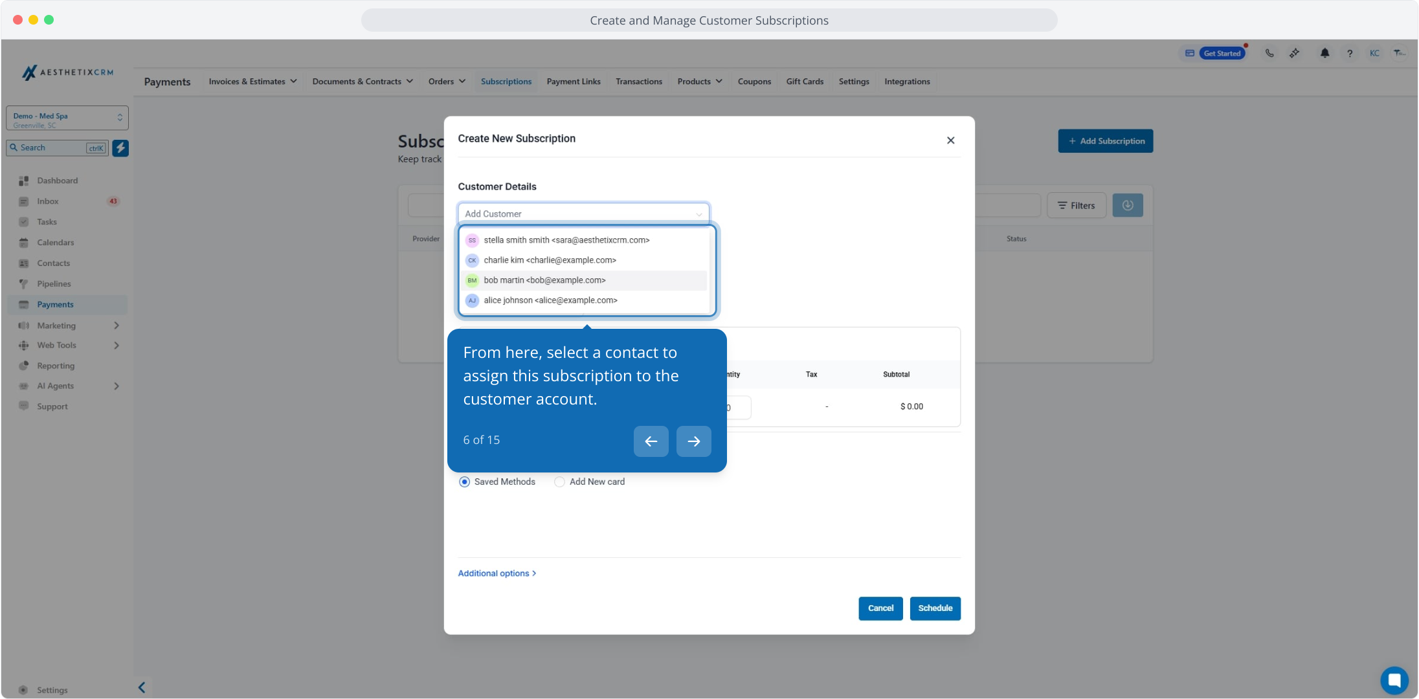Open the Transactions tab
The image size is (1419, 699).
[638, 82]
